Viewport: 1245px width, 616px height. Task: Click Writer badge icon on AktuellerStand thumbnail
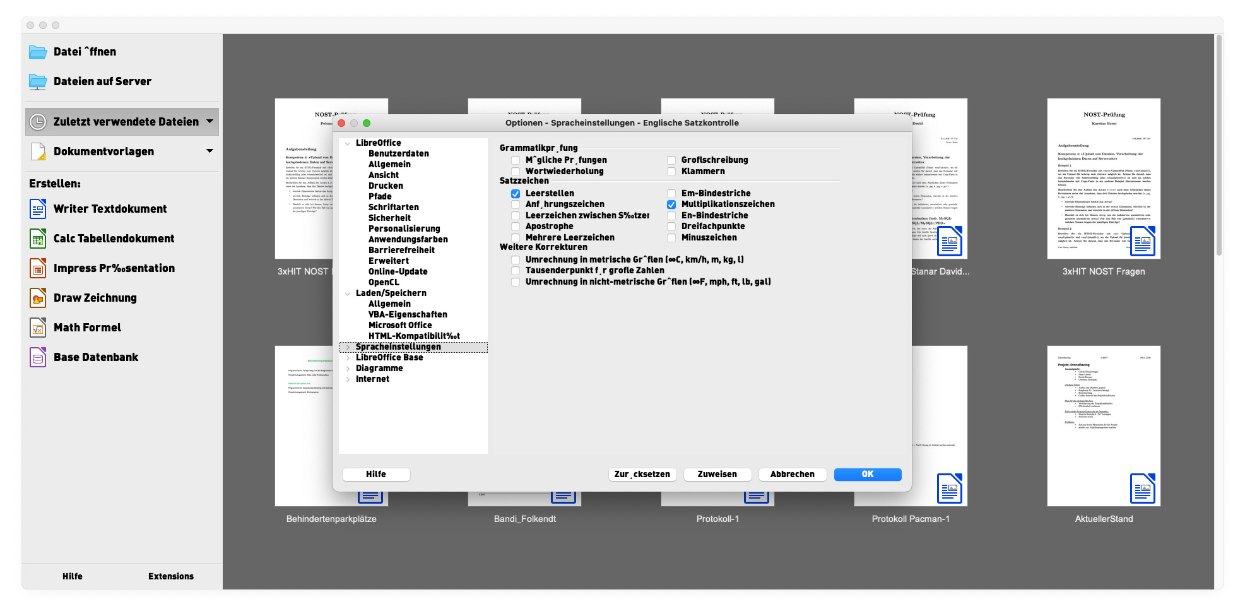point(1143,489)
